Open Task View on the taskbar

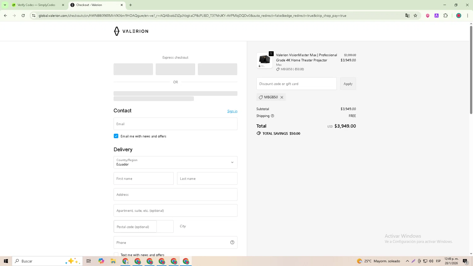(89, 261)
